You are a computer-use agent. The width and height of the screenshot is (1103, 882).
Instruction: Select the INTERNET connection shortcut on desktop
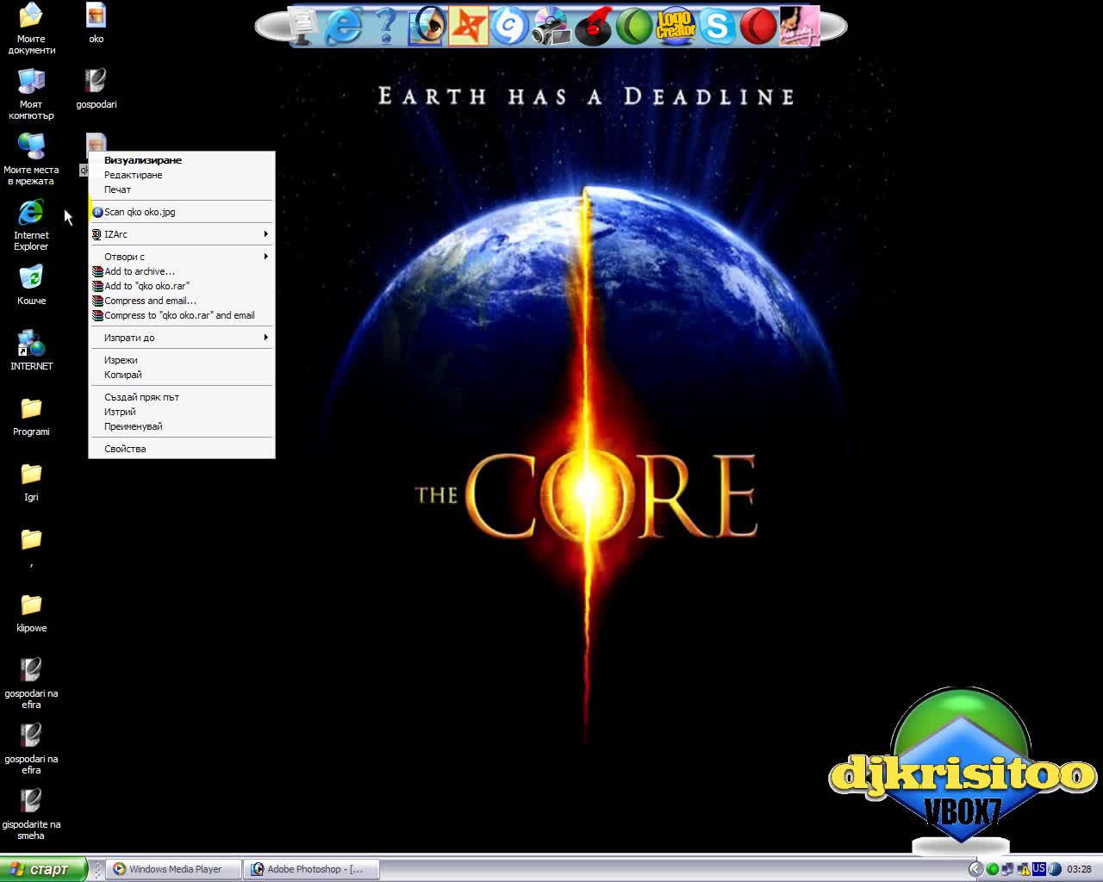click(31, 351)
